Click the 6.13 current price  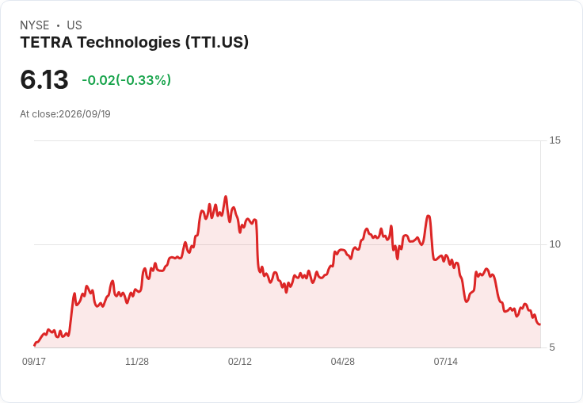tap(44, 79)
